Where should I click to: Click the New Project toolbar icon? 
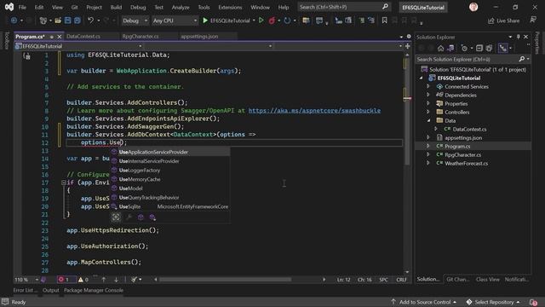point(43,20)
